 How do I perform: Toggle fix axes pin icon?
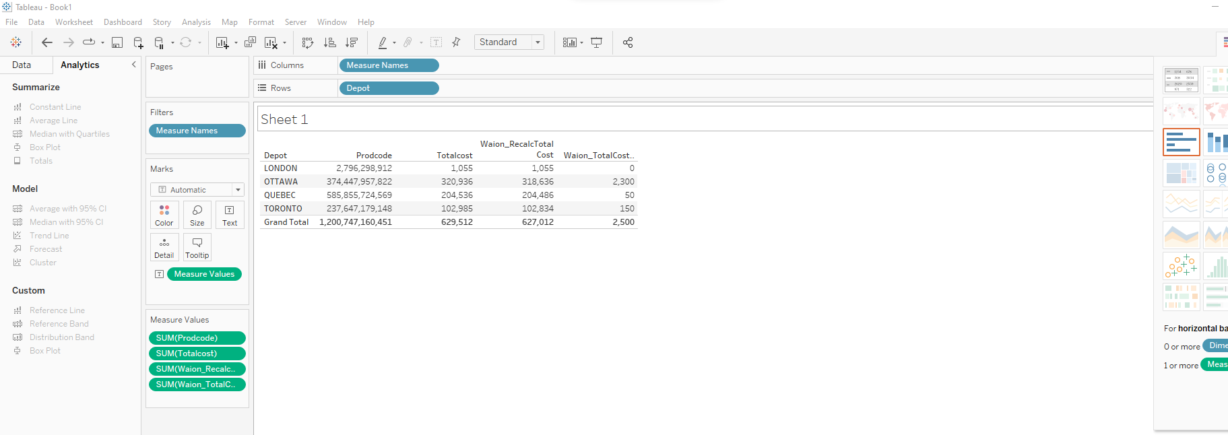456,42
